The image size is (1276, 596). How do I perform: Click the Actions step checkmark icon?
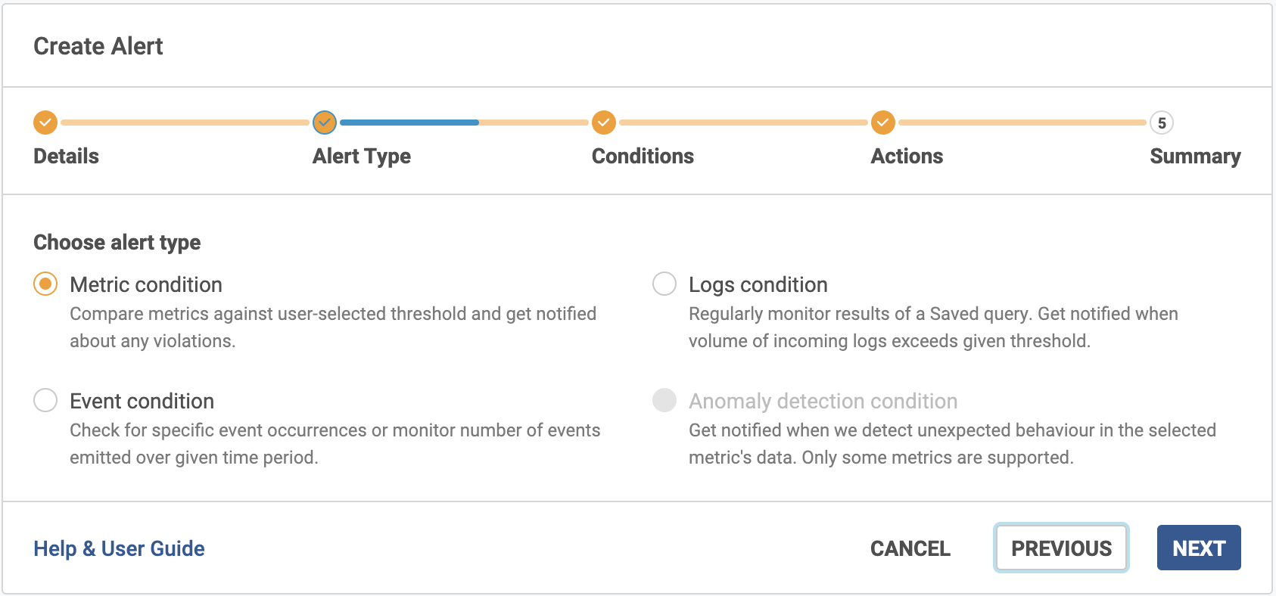coord(882,122)
